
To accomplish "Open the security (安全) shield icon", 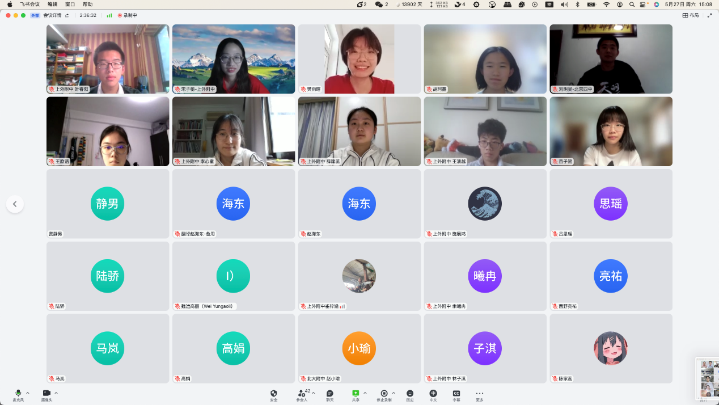I will coord(274,395).
